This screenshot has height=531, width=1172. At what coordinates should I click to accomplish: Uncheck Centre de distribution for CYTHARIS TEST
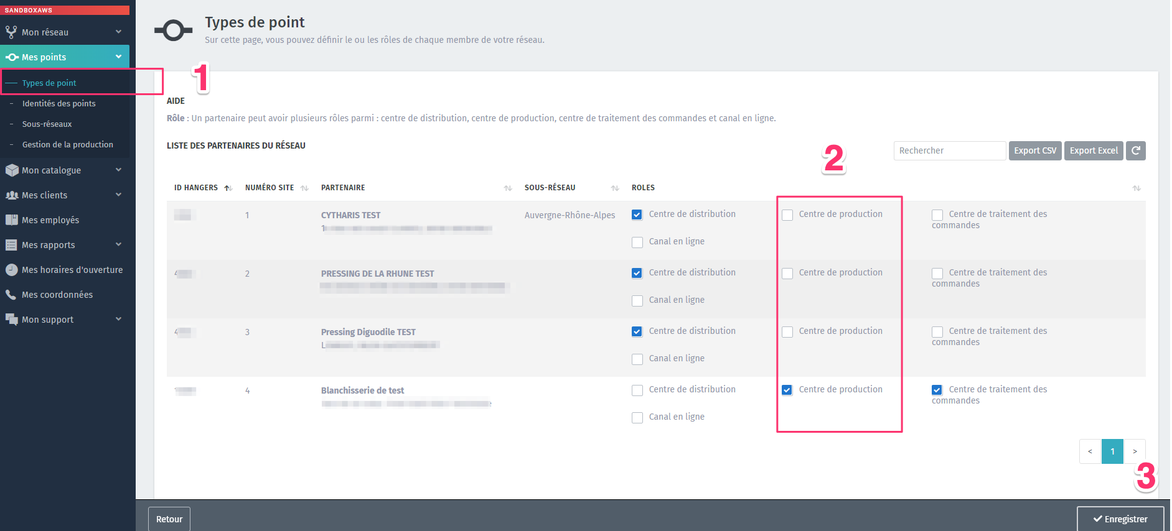(637, 215)
